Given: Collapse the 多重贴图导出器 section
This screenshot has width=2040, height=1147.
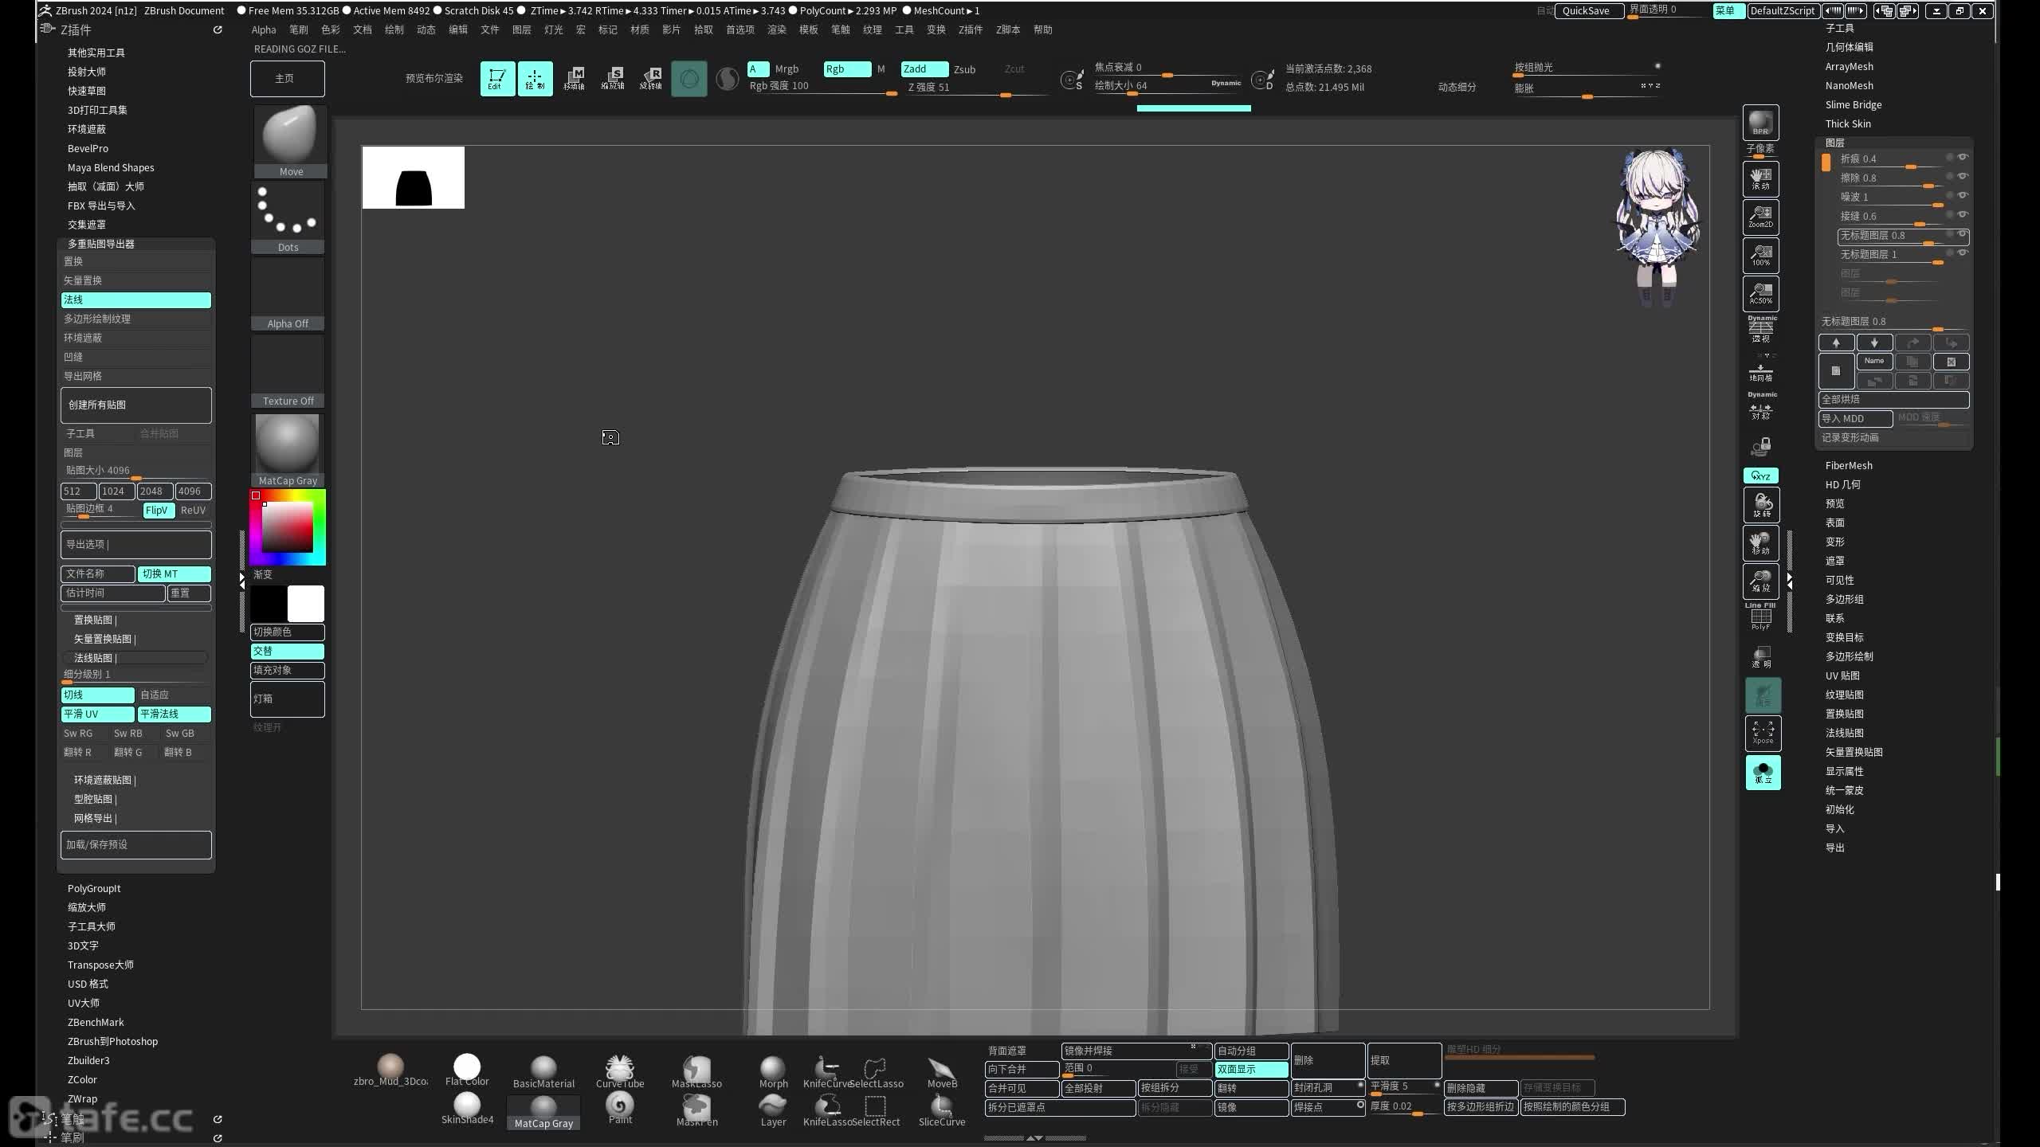Looking at the screenshot, I should [x=100, y=245].
